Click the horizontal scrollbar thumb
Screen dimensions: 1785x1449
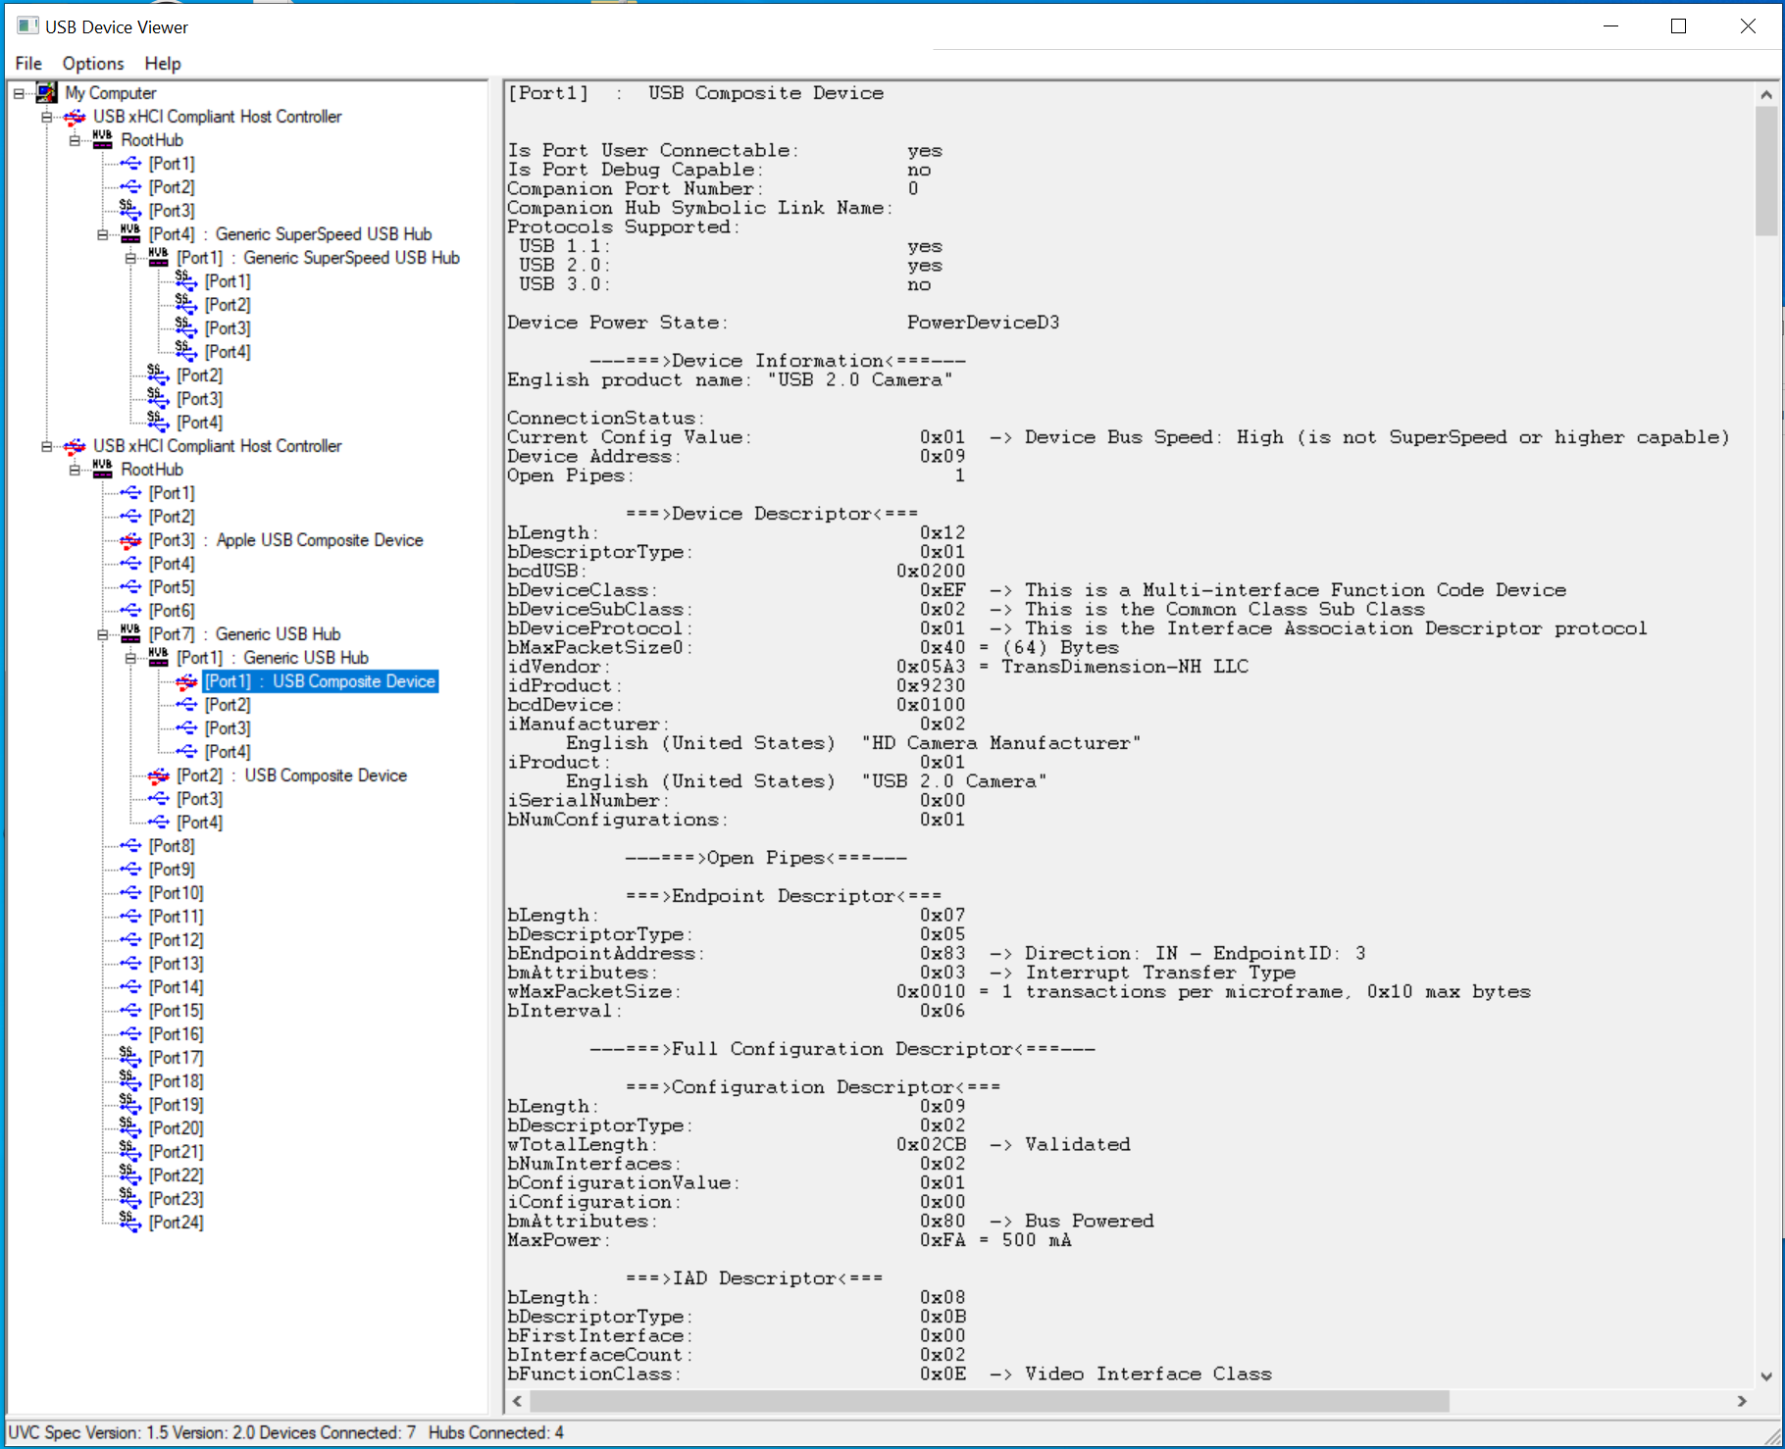tap(989, 1401)
